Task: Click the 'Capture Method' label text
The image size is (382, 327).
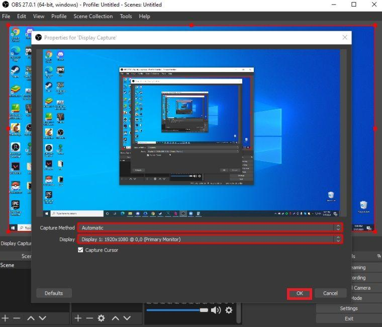Action: (57, 228)
